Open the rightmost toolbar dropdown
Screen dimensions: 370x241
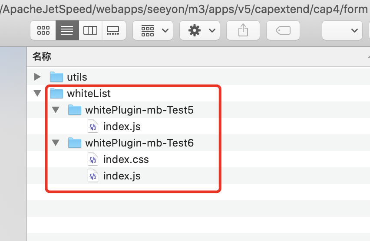(x=342, y=30)
